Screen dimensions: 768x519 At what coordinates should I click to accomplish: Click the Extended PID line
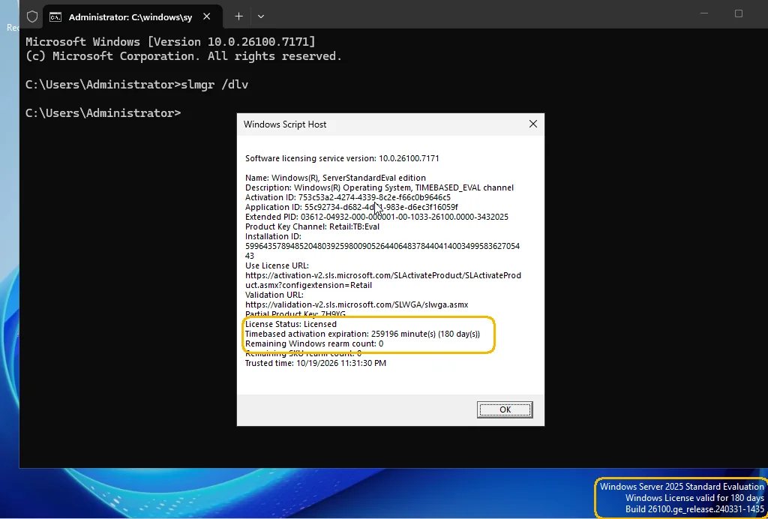coord(376,217)
